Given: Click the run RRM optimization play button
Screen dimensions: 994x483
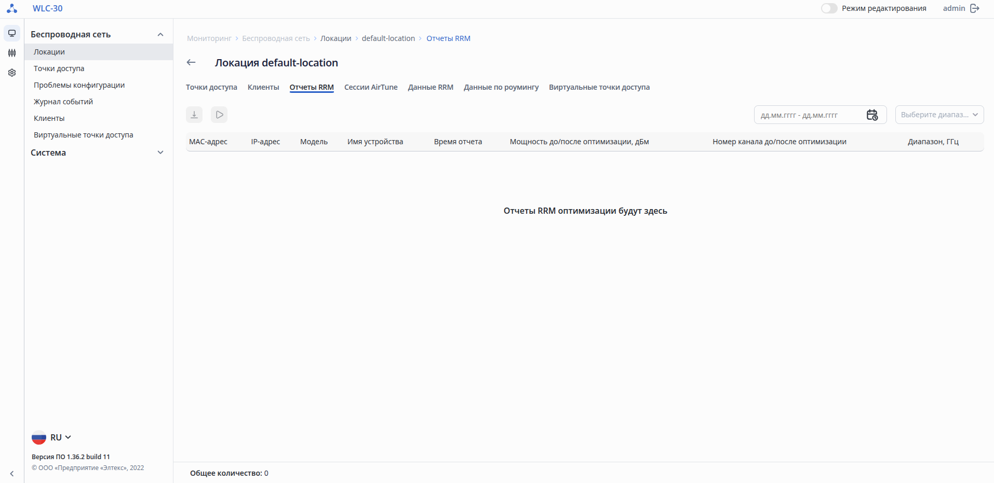Looking at the screenshot, I should (219, 115).
